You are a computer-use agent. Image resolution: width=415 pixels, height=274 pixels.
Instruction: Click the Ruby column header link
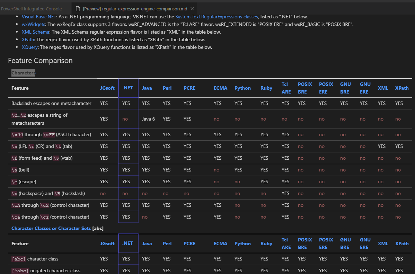[x=266, y=88]
